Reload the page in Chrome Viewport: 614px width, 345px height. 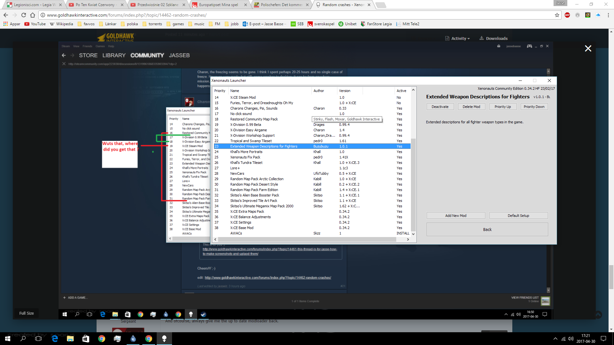pyautogui.click(x=24, y=15)
